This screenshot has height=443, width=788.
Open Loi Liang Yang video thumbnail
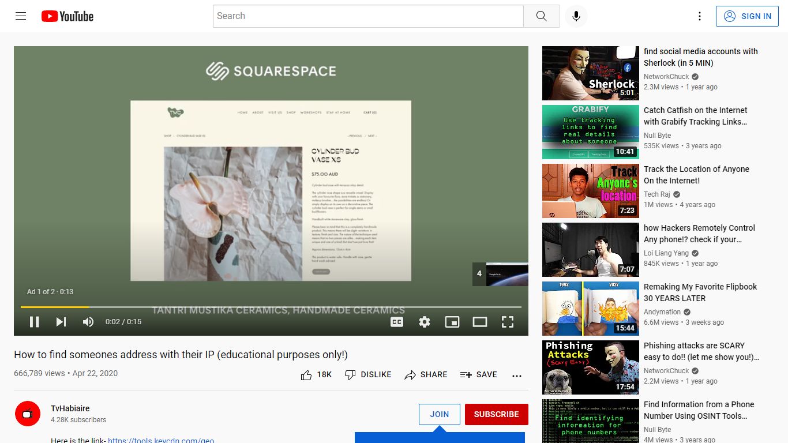(591, 250)
